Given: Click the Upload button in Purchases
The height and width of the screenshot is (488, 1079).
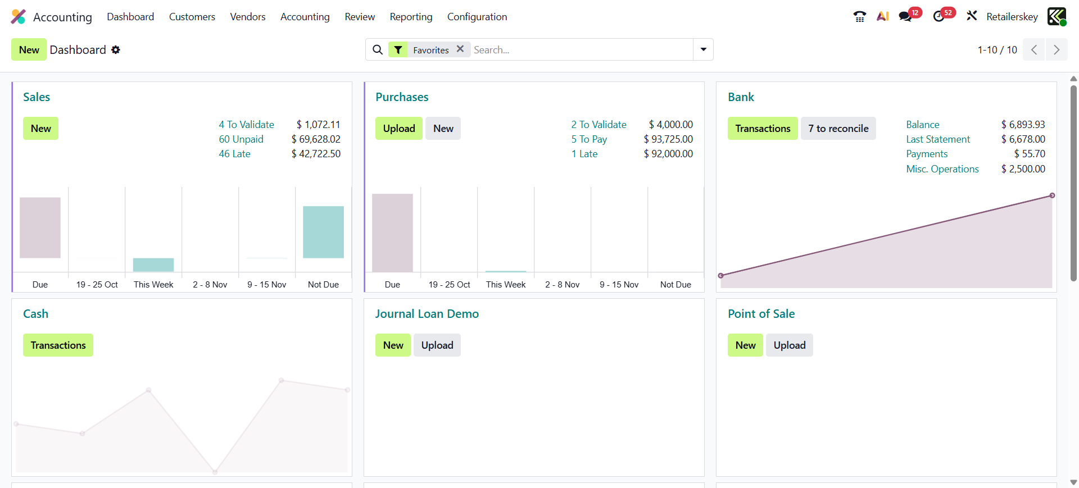Looking at the screenshot, I should (398, 129).
